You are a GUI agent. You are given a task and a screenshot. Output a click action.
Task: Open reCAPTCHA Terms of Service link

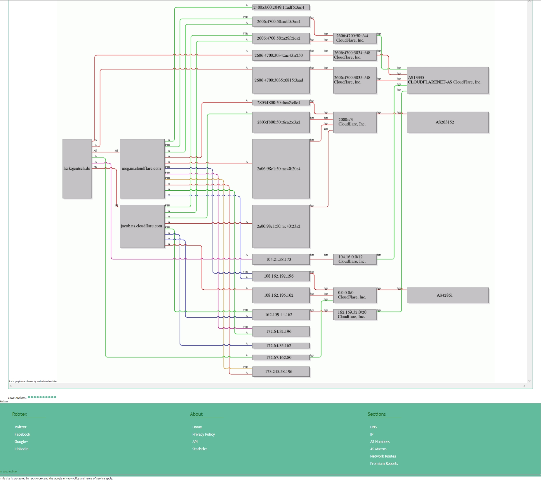tap(95, 479)
